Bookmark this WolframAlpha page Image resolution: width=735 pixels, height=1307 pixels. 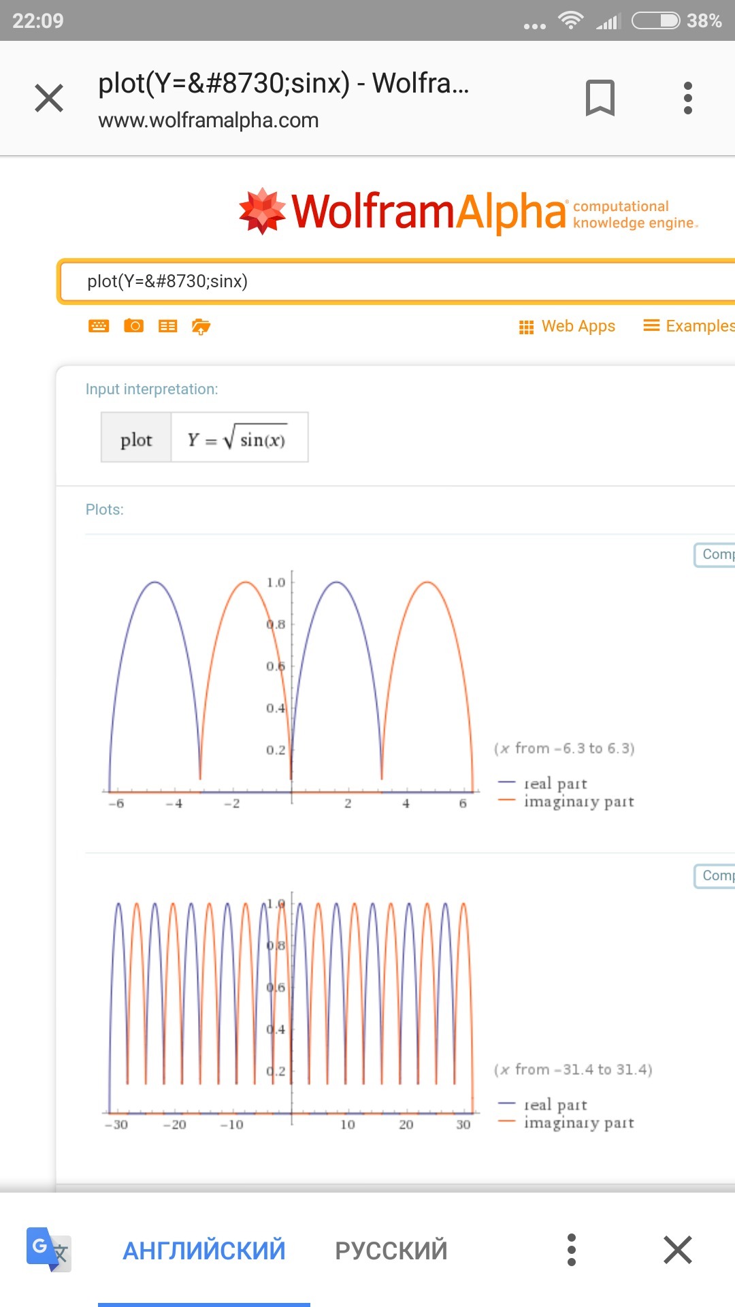600,98
